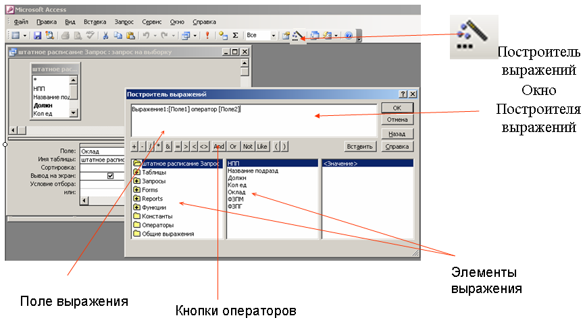Expand the Таблицы folder in the tree
Screen dimensions: 585x320
[x=136, y=172]
